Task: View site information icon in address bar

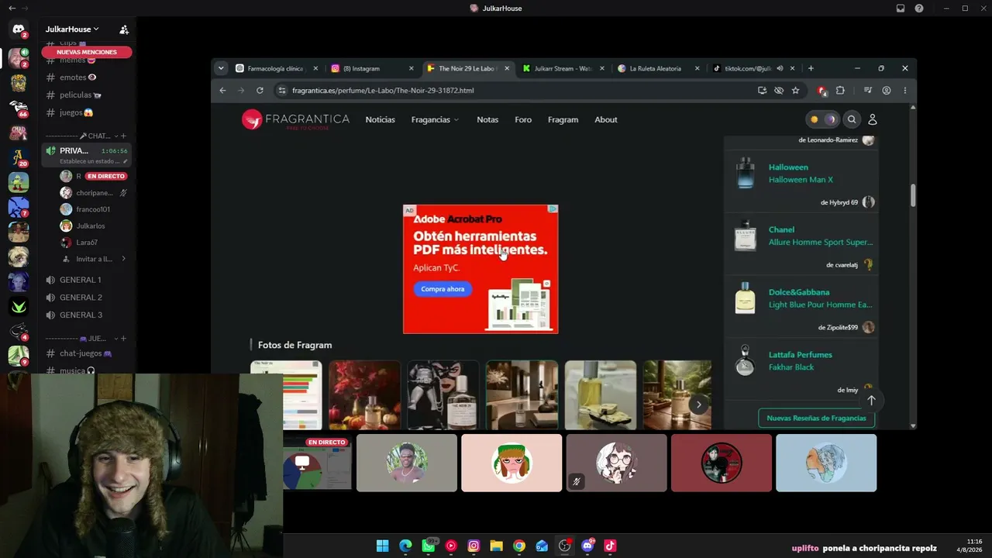Action: pyautogui.click(x=283, y=91)
